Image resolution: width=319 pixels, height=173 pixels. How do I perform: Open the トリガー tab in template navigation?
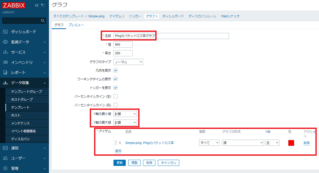click(x=135, y=16)
